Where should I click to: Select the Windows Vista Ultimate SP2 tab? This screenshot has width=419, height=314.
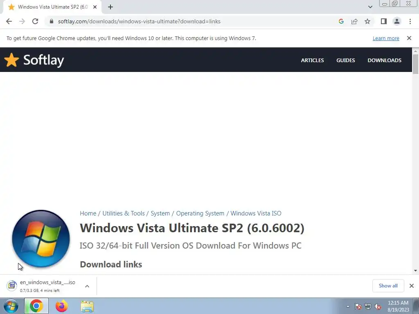[x=52, y=7]
